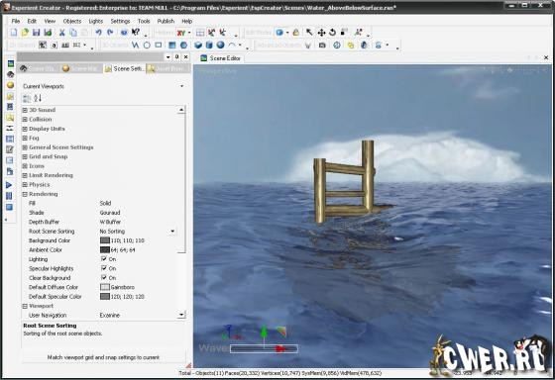Screen dimensions: 555x380
Task: Open the Root Scene Sorting dropdown
Action: [172, 232]
